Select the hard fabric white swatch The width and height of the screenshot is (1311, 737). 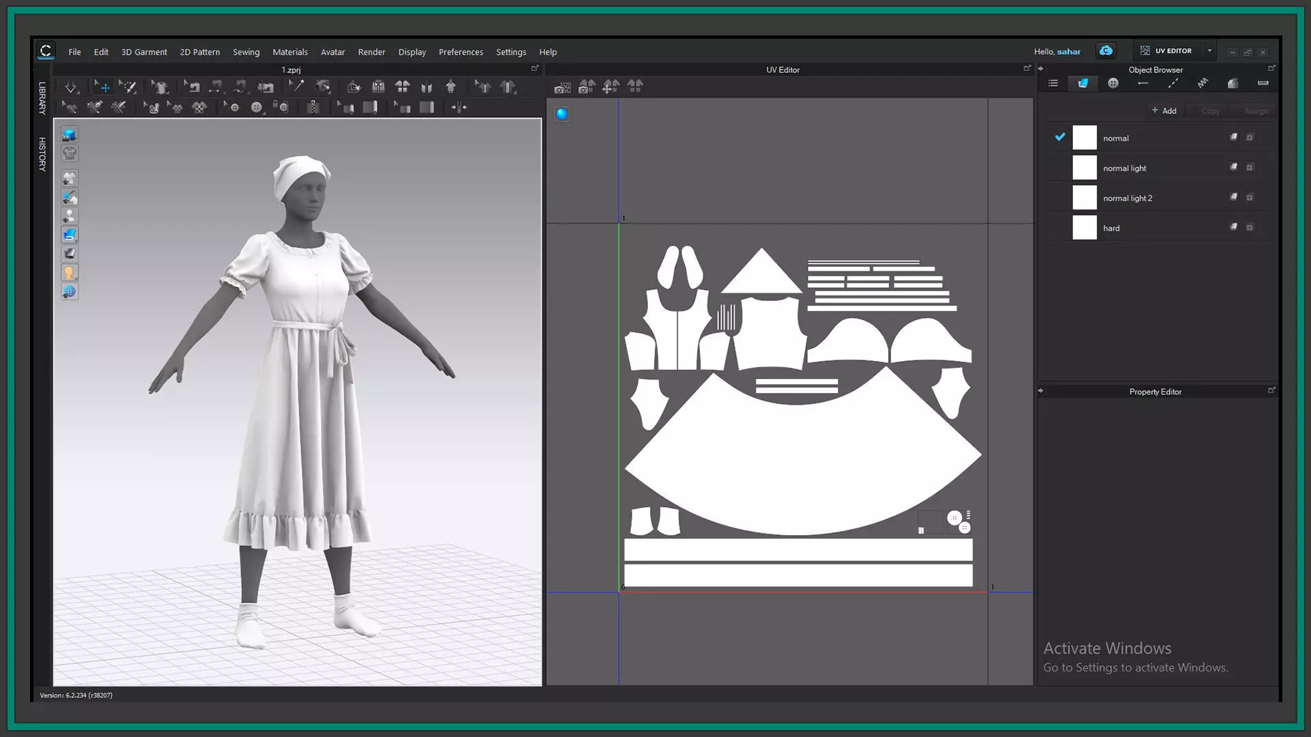click(x=1084, y=227)
